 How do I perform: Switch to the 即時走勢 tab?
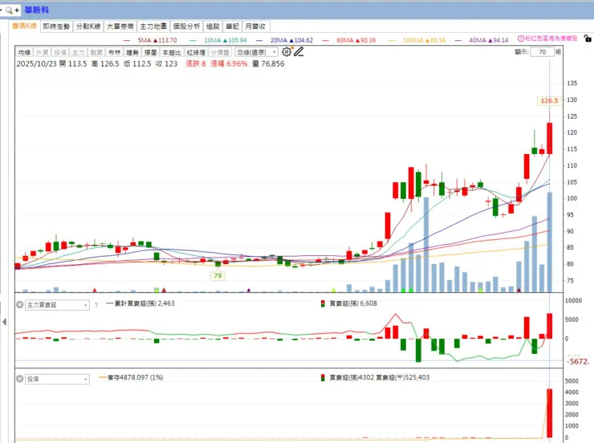click(x=56, y=26)
